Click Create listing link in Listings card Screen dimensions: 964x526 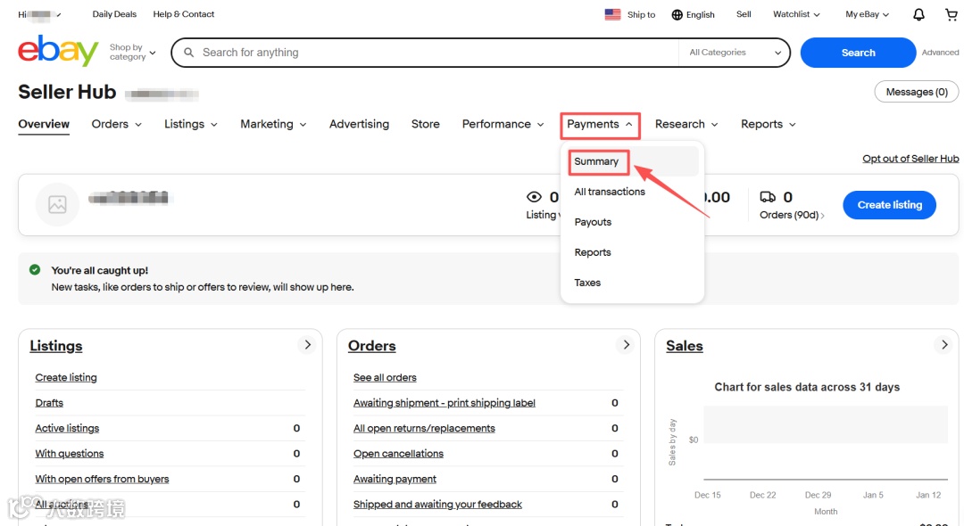click(x=66, y=377)
